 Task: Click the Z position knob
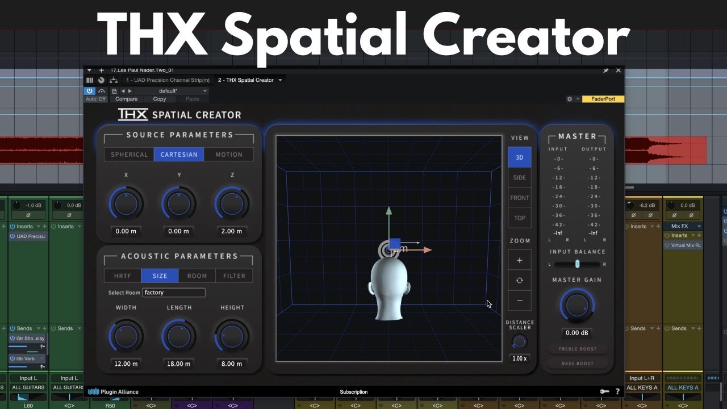point(232,203)
